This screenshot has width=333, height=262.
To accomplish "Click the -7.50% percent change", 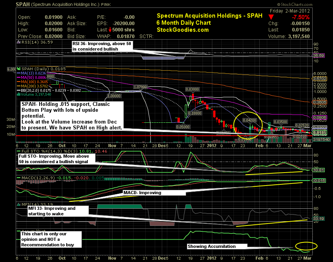I will pyautogui.click(x=301, y=17).
